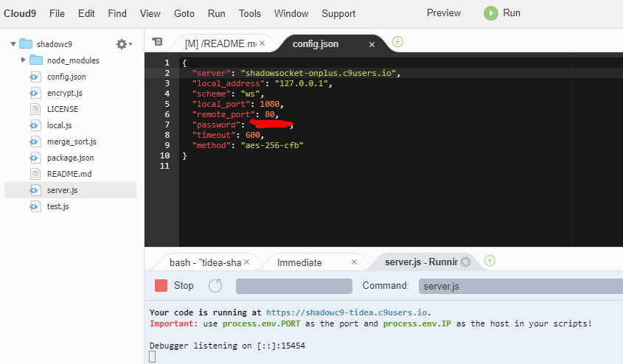Open the editor tab list icon
The width and height of the screenshot is (623, 364).
pos(157,41)
